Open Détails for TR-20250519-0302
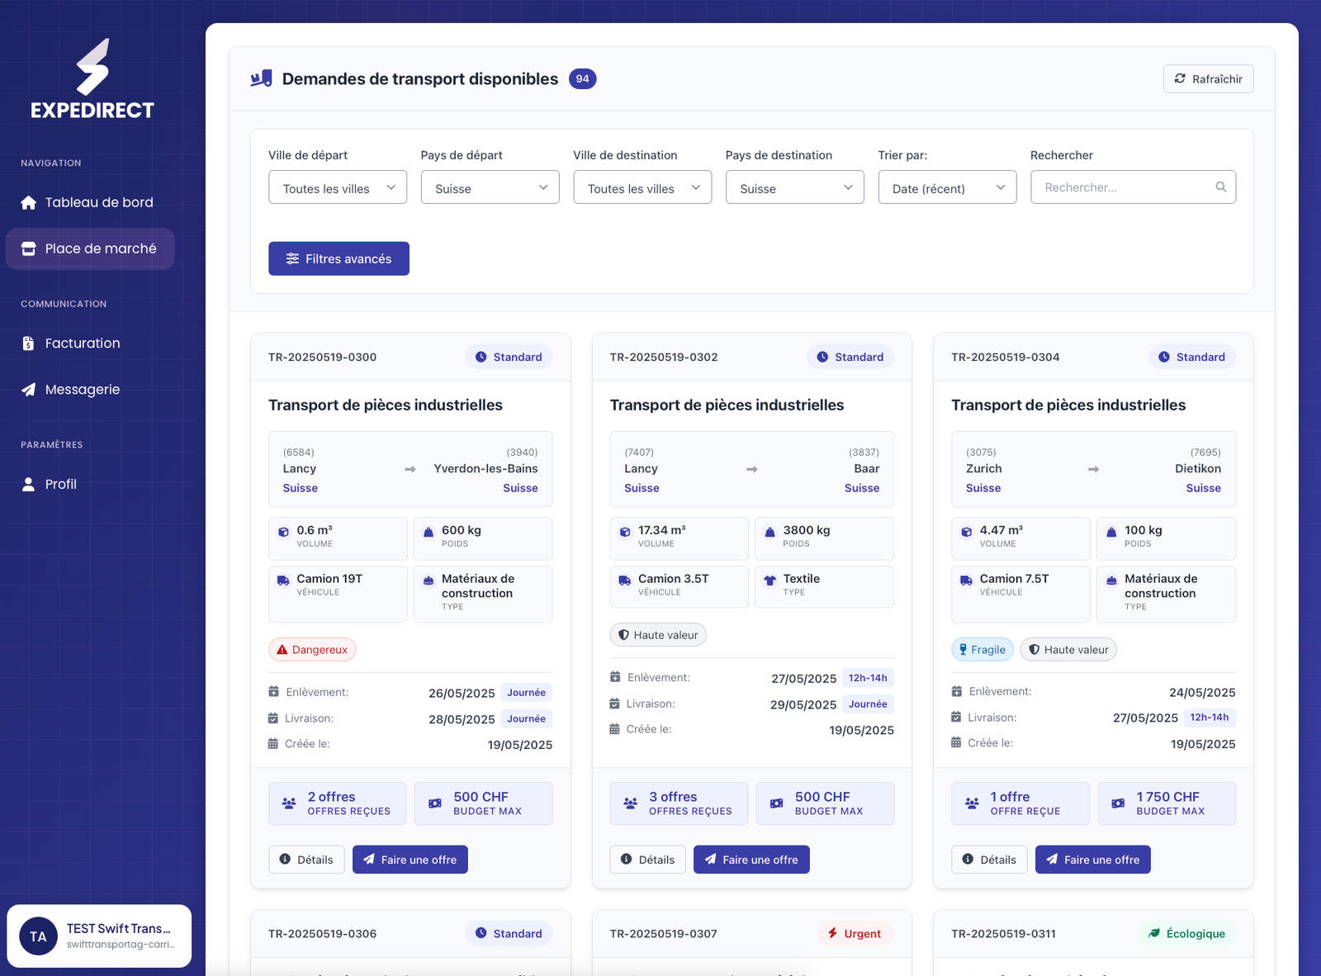This screenshot has height=976, width=1321. tap(648, 860)
